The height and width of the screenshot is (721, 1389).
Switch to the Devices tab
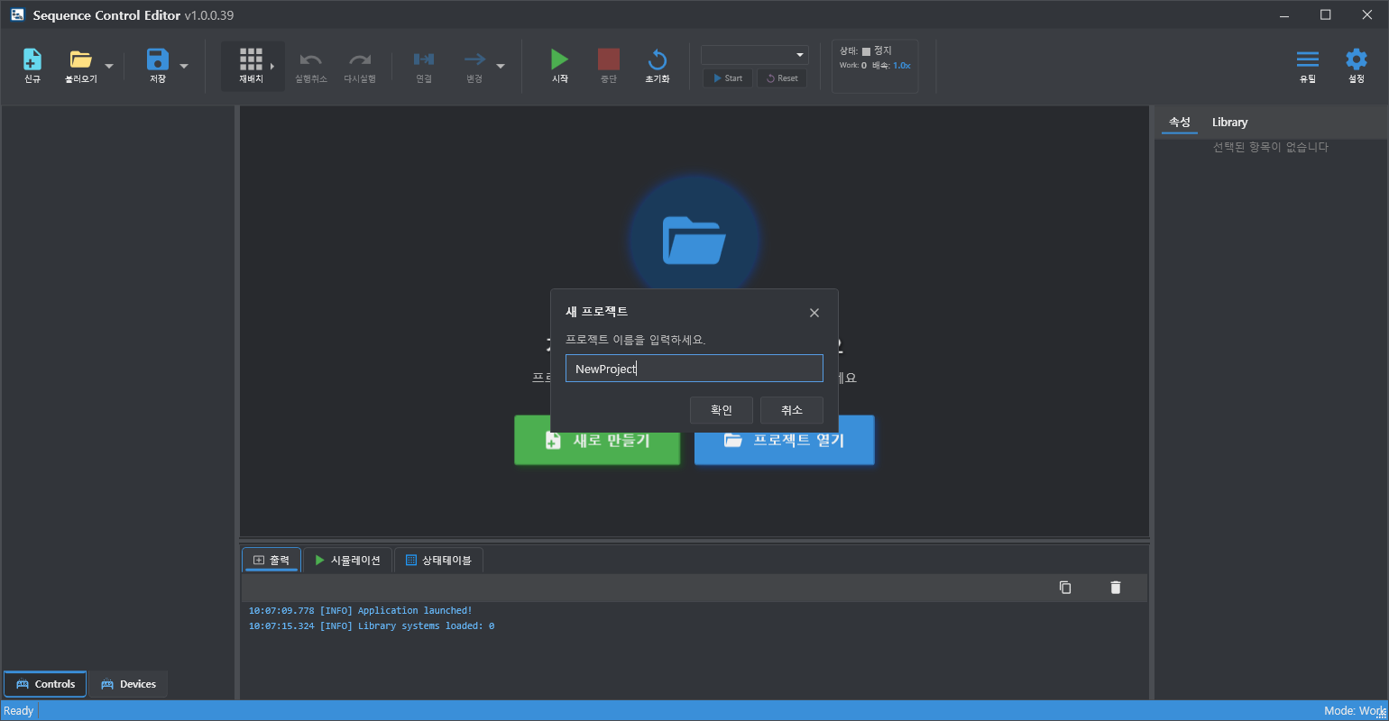128,684
